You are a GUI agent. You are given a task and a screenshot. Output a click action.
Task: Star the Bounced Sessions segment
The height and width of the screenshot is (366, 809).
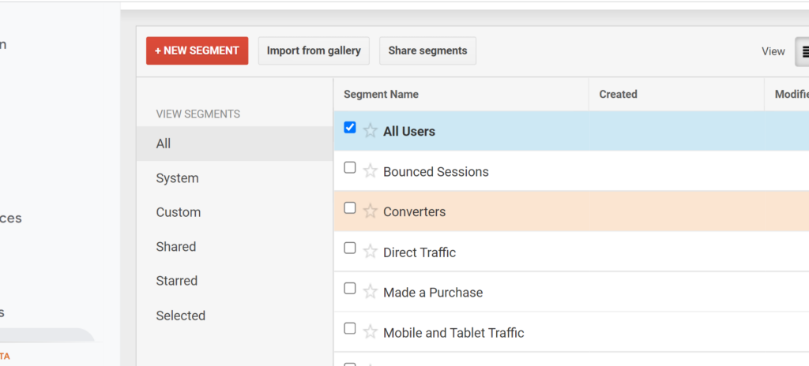(x=370, y=171)
